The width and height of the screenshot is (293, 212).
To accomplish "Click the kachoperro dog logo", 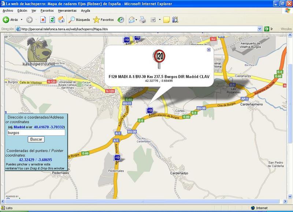I will pyautogui.click(x=41, y=50).
